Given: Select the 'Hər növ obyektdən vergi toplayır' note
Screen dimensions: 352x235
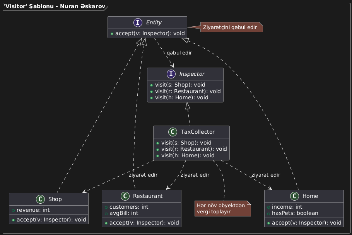Looking at the screenshot, I should click(222, 208).
